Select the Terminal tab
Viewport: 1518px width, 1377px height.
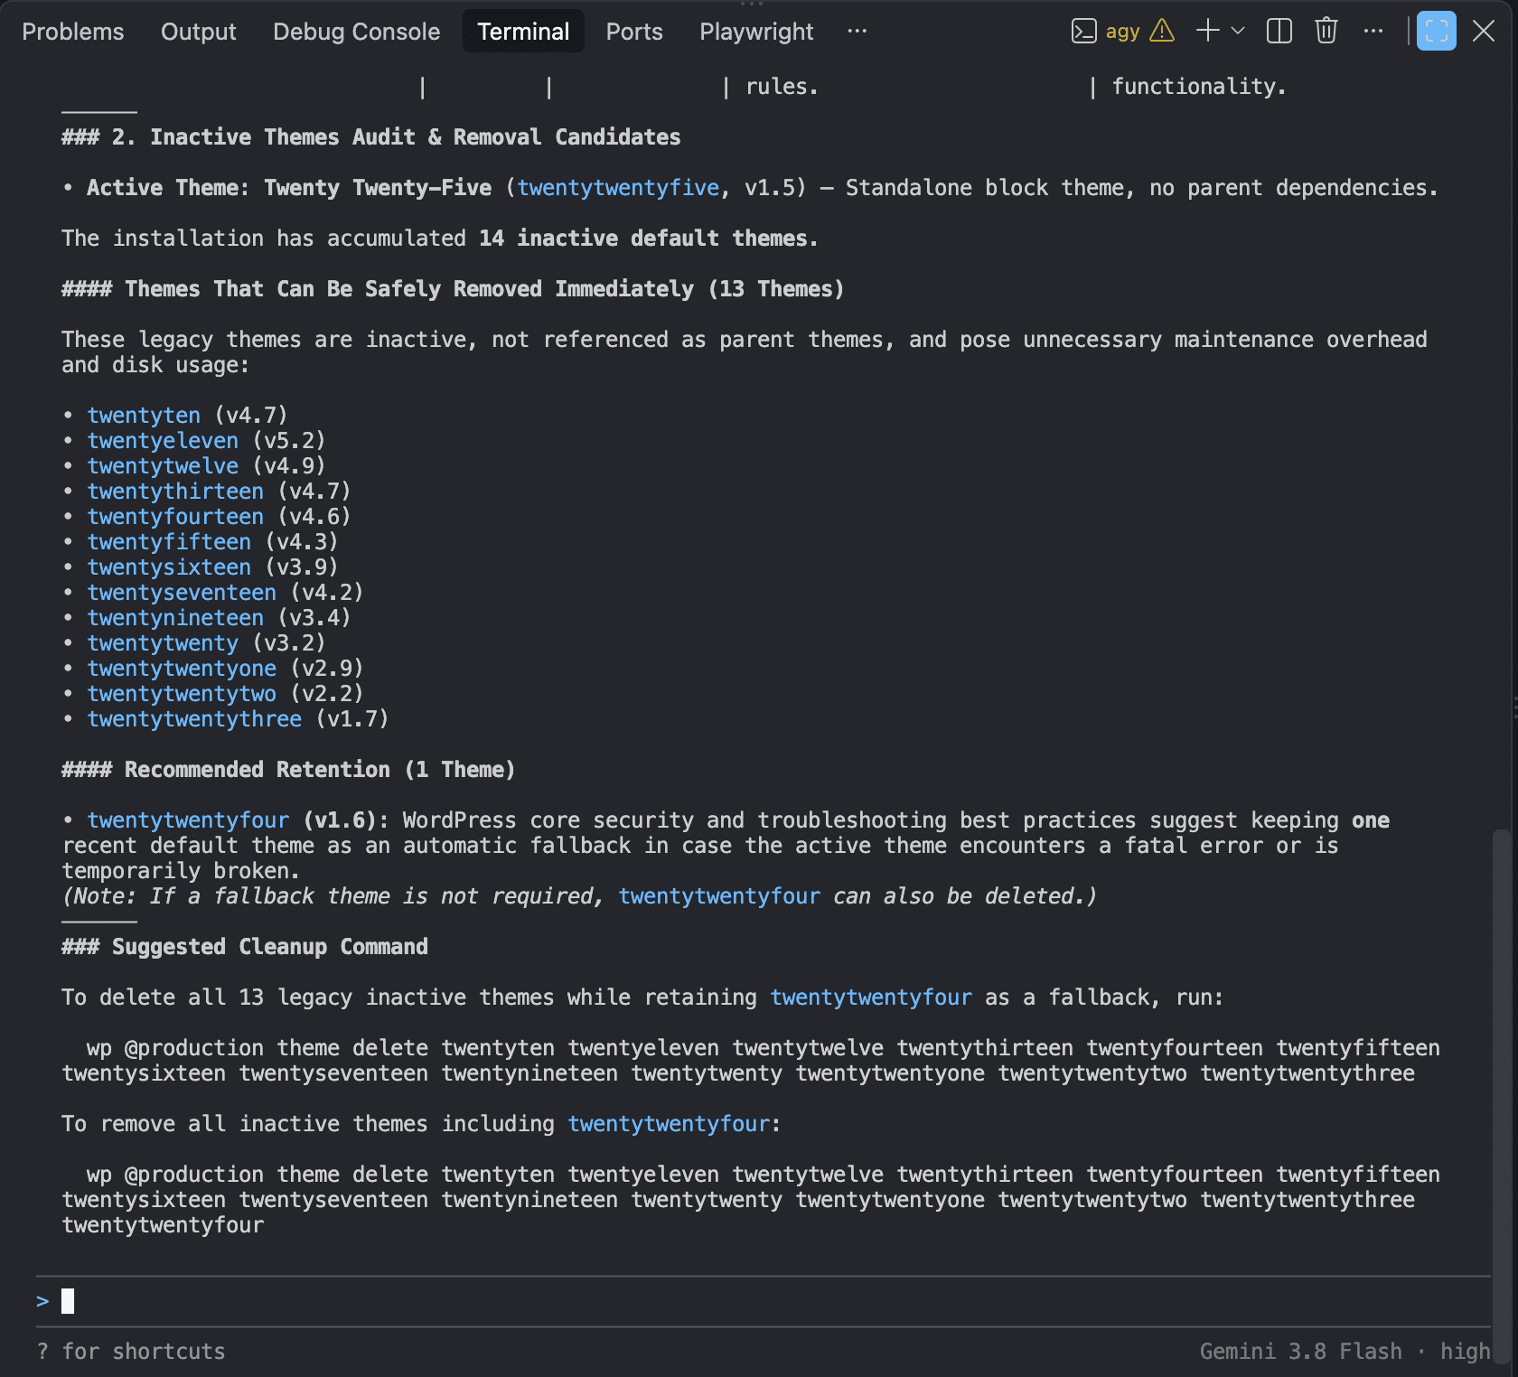523,32
